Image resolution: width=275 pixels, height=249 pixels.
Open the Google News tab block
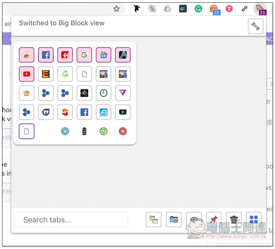(103, 55)
